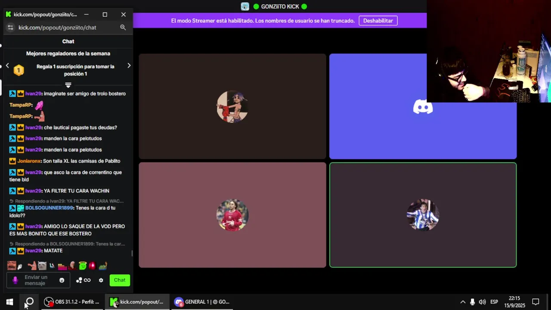Click message 'Son talla XL las camisas de Pablito'
The height and width of the screenshot is (310, 551).
coord(81,161)
